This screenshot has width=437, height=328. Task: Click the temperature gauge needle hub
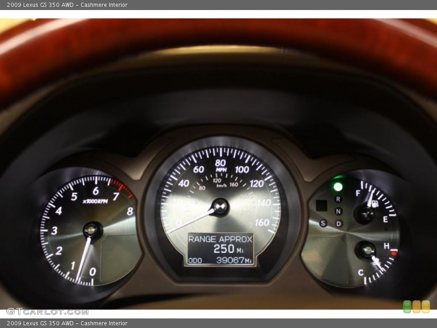pos(367,250)
